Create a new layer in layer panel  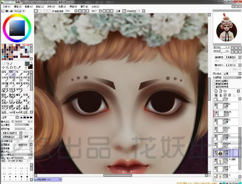(216, 91)
